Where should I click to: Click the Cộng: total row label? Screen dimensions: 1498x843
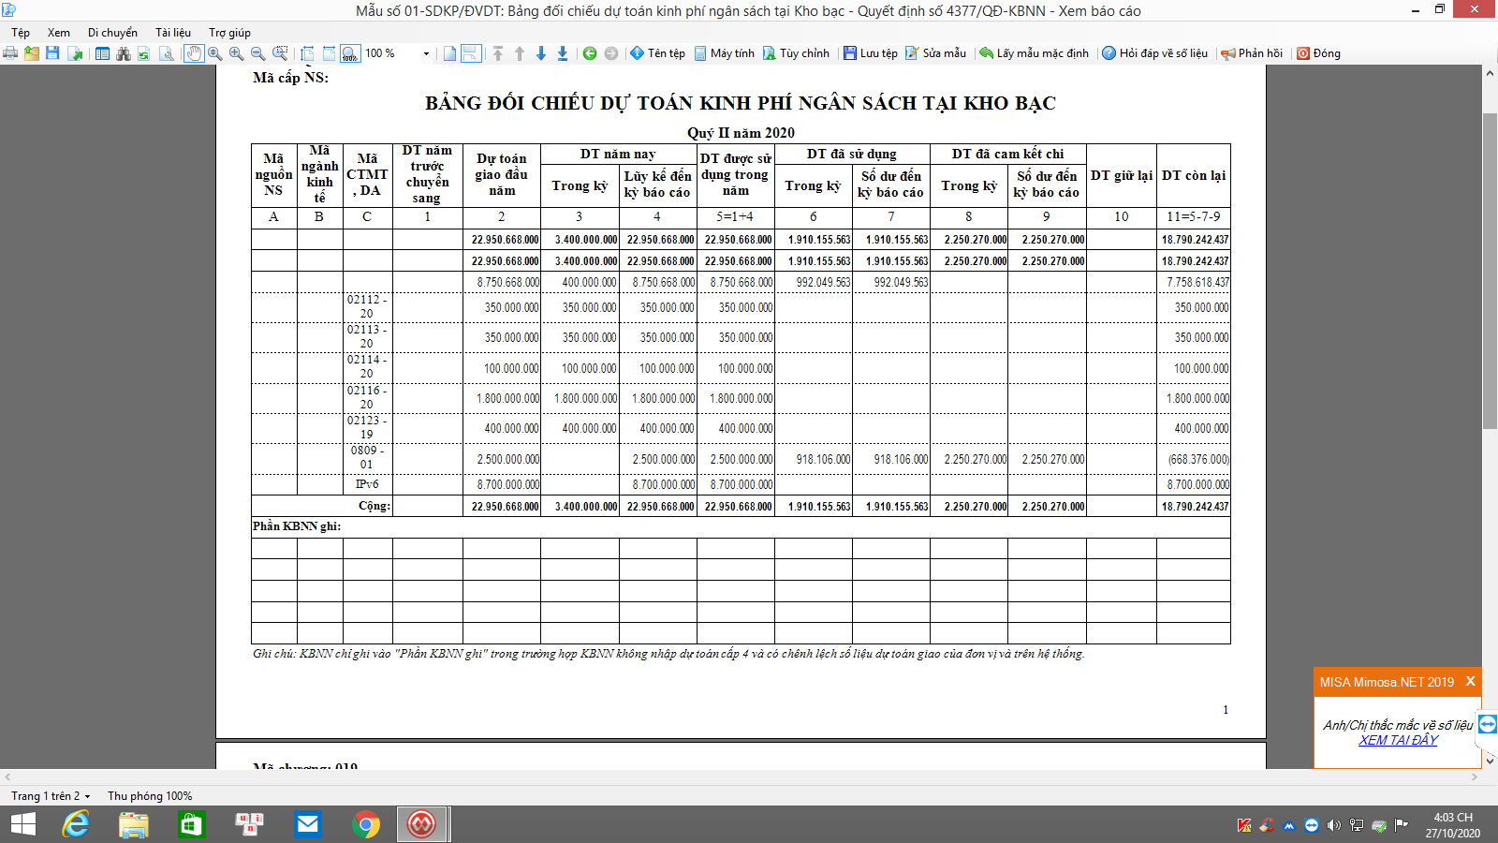[x=374, y=506]
